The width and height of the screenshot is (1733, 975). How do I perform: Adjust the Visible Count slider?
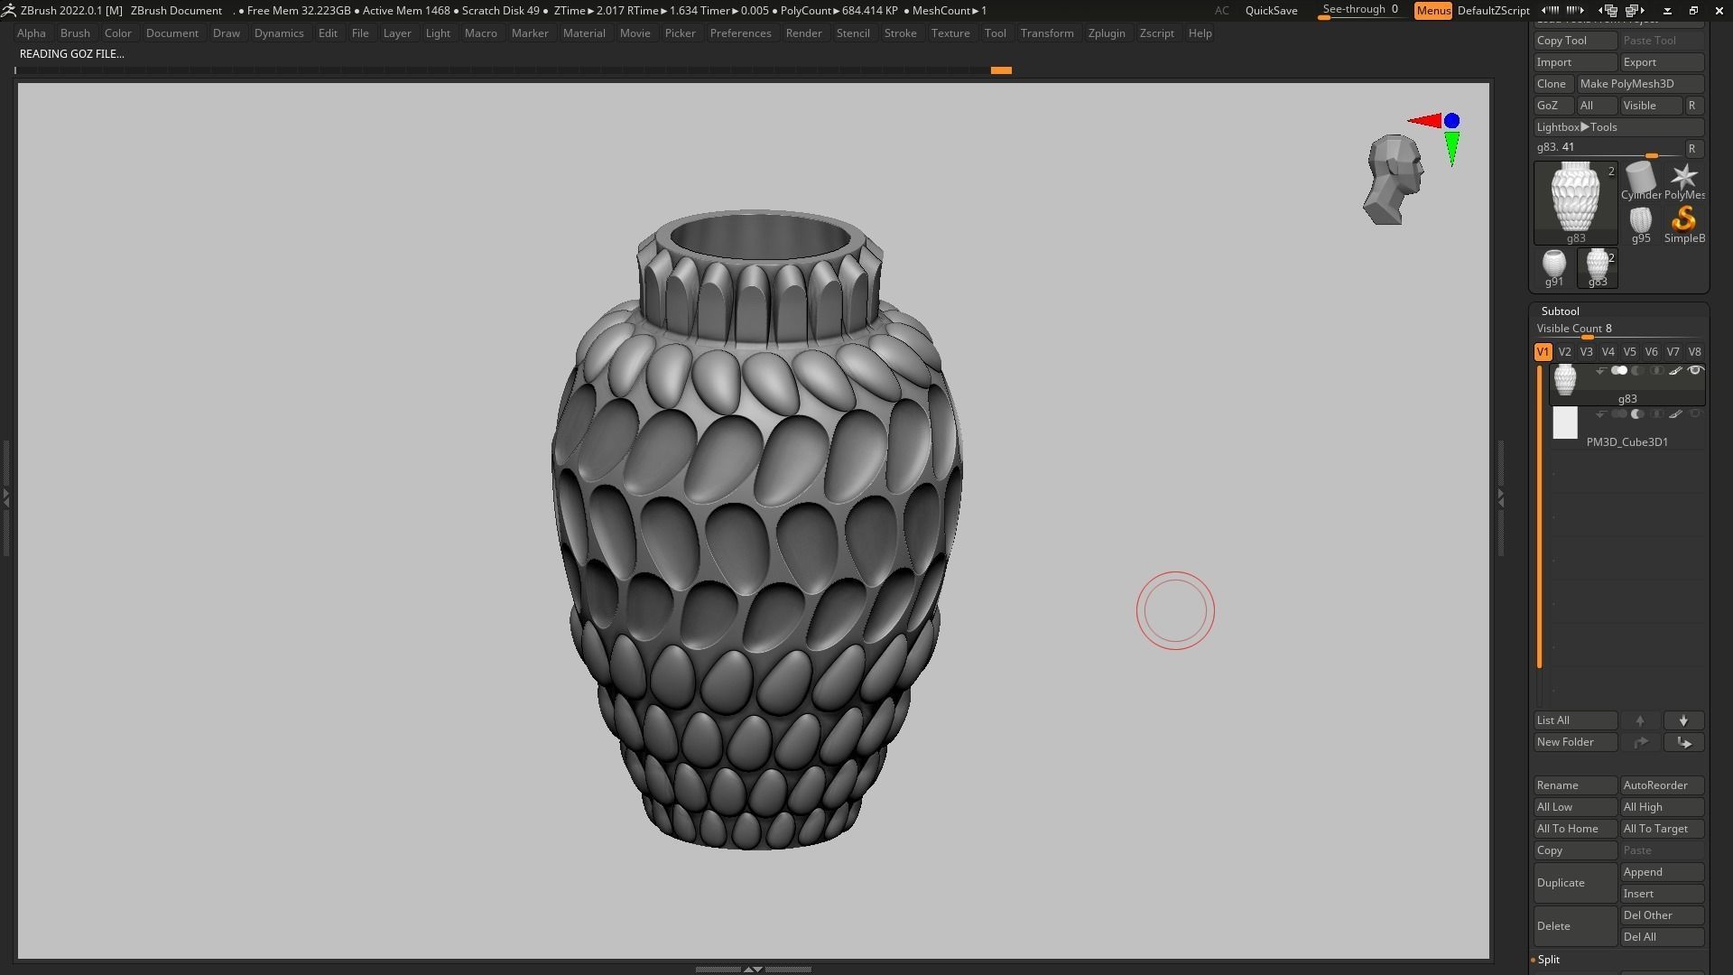1618,330
